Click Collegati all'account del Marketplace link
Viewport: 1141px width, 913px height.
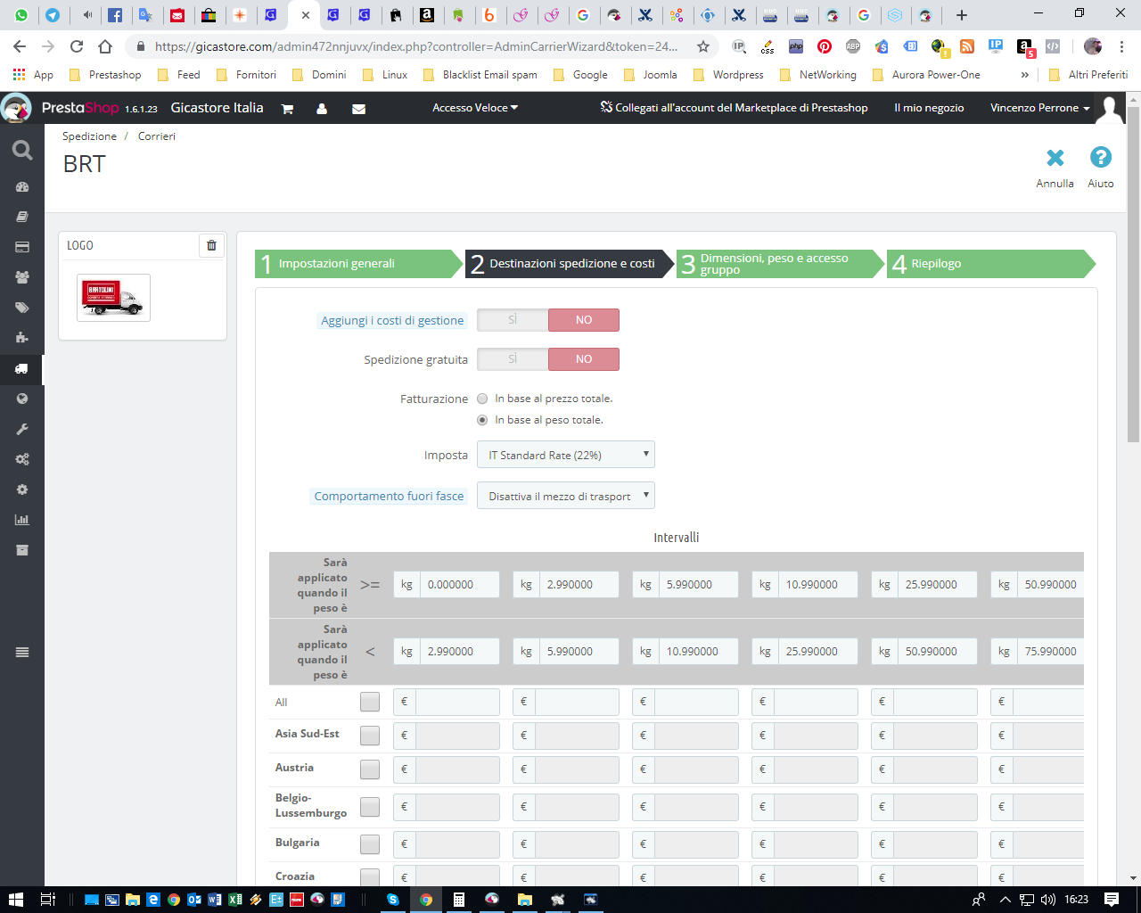click(734, 108)
